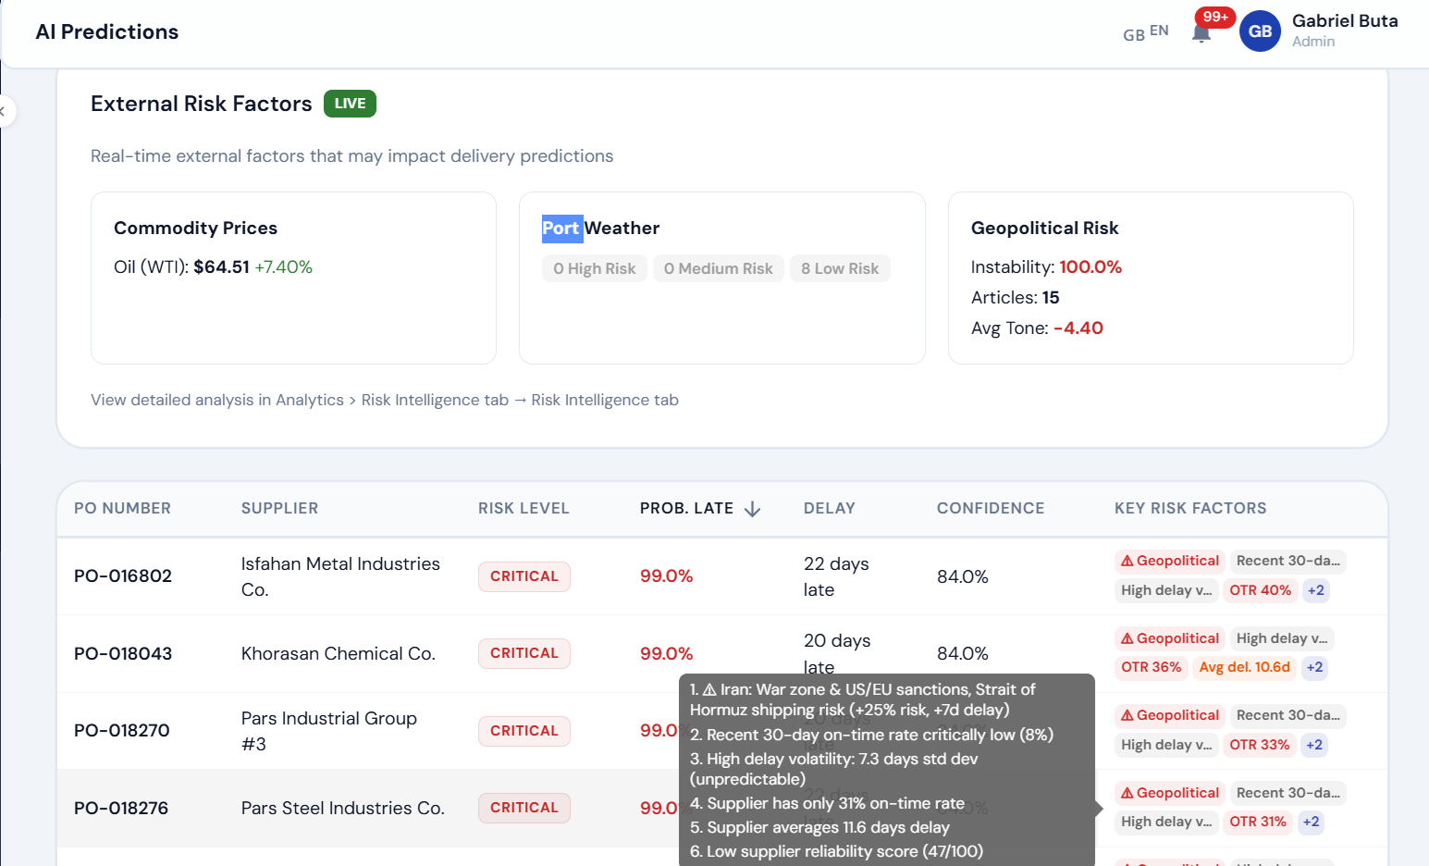This screenshot has width=1429, height=866.
Task: Click the LIVE badge beside External Risk Factors
Action: coord(350,104)
